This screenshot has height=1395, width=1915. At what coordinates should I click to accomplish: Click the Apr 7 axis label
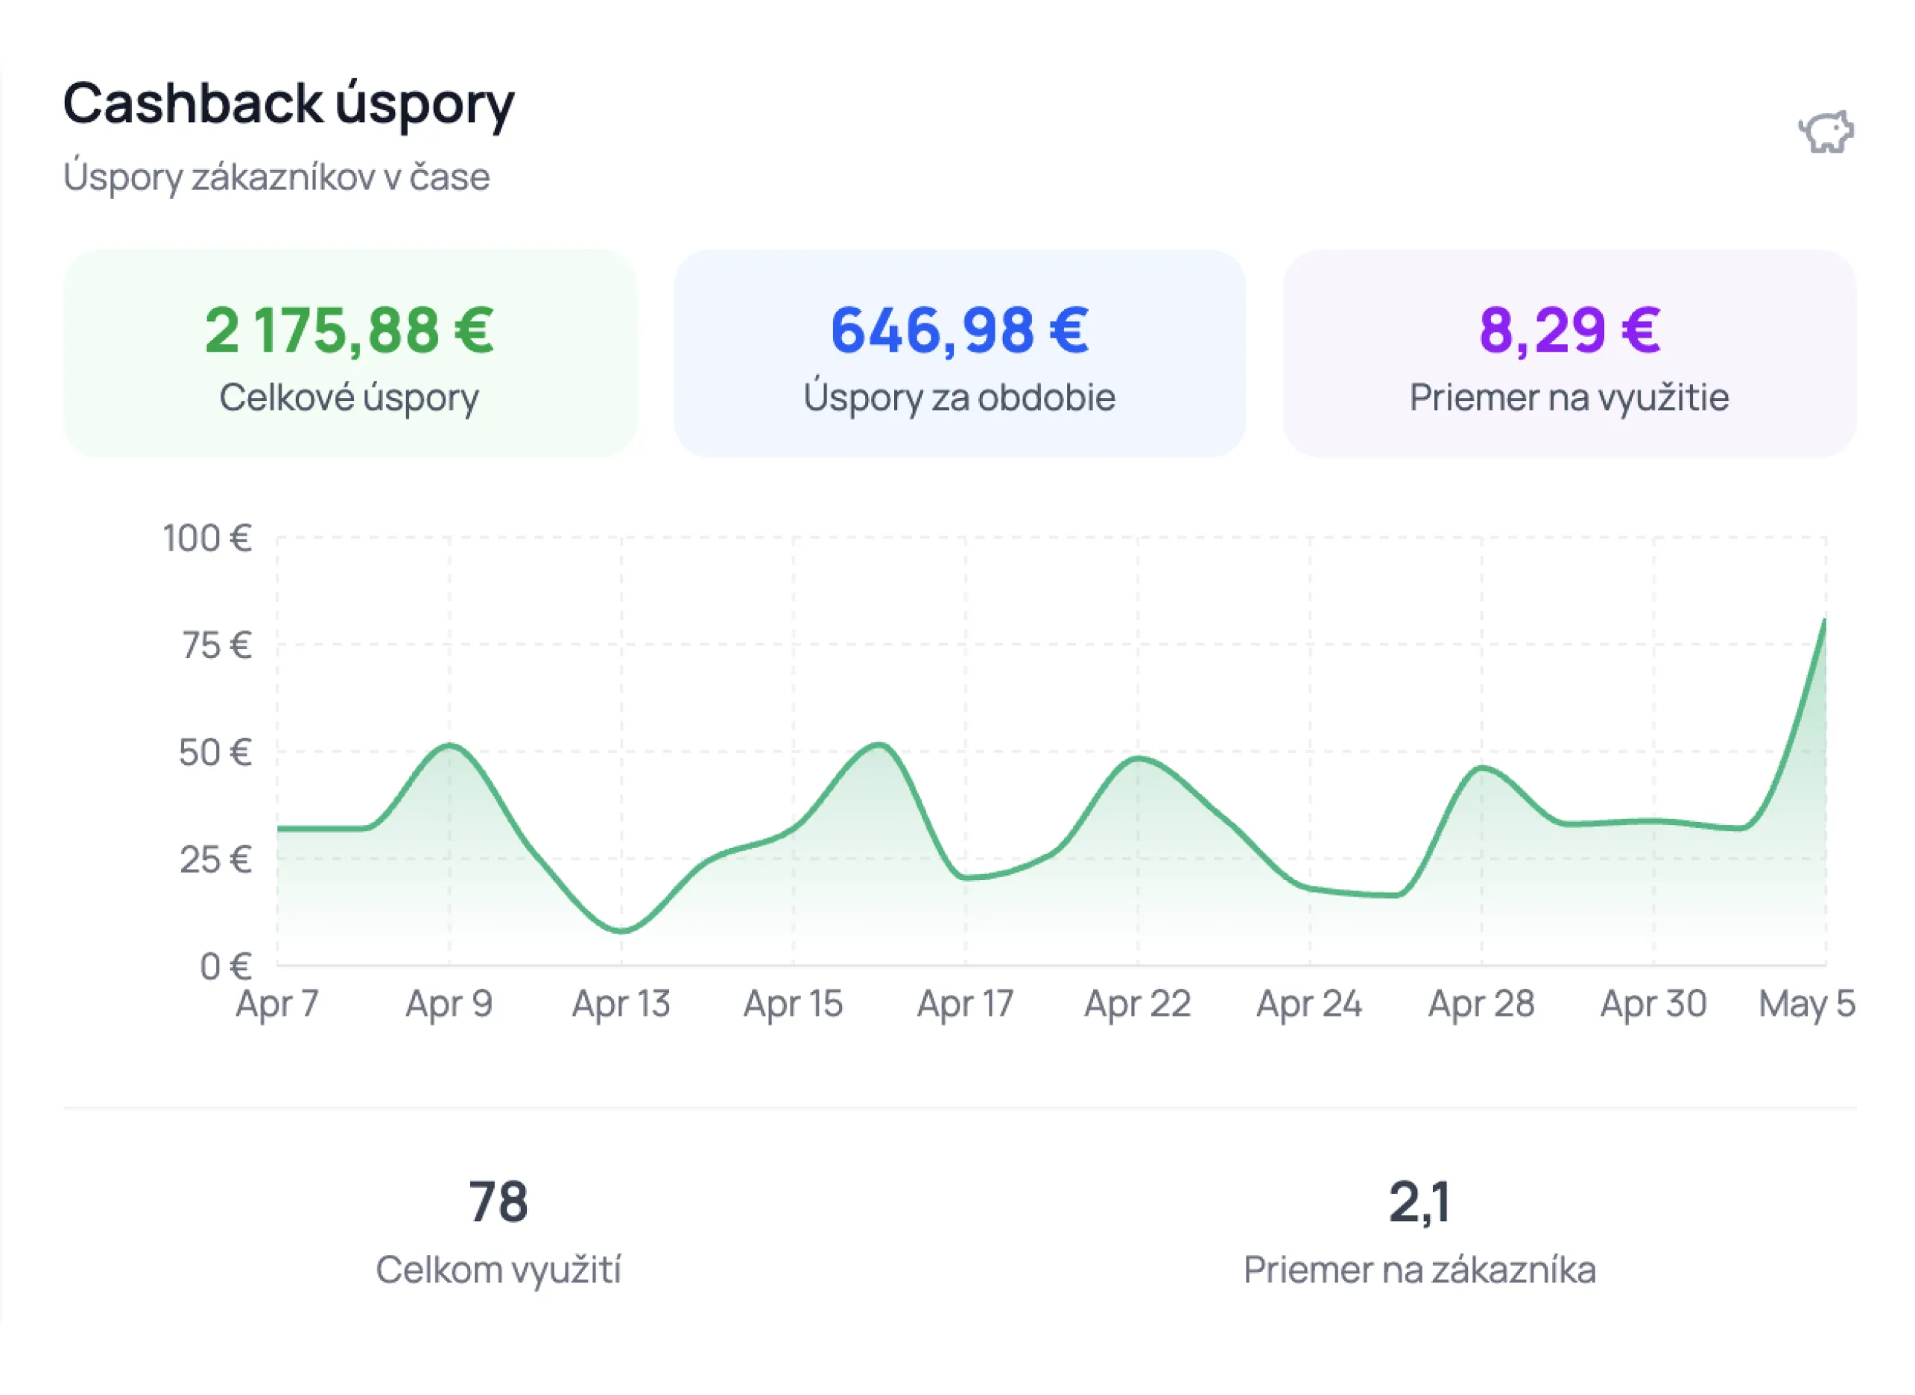click(x=277, y=1005)
